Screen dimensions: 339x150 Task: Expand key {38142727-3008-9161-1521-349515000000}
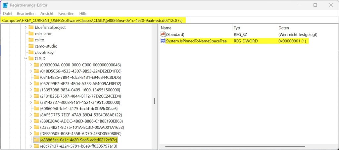click(x=31, y=102)
